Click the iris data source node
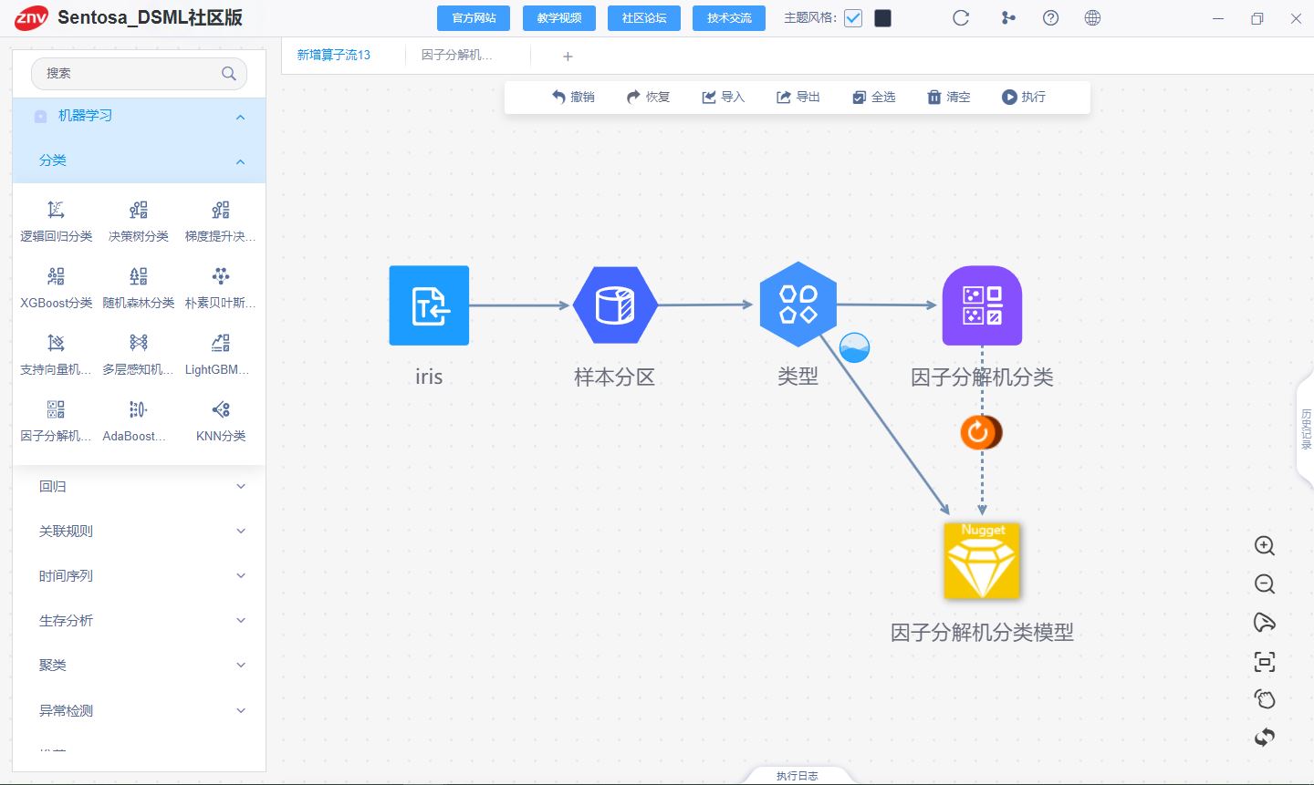1314x785 pixels. coord(429,305)
